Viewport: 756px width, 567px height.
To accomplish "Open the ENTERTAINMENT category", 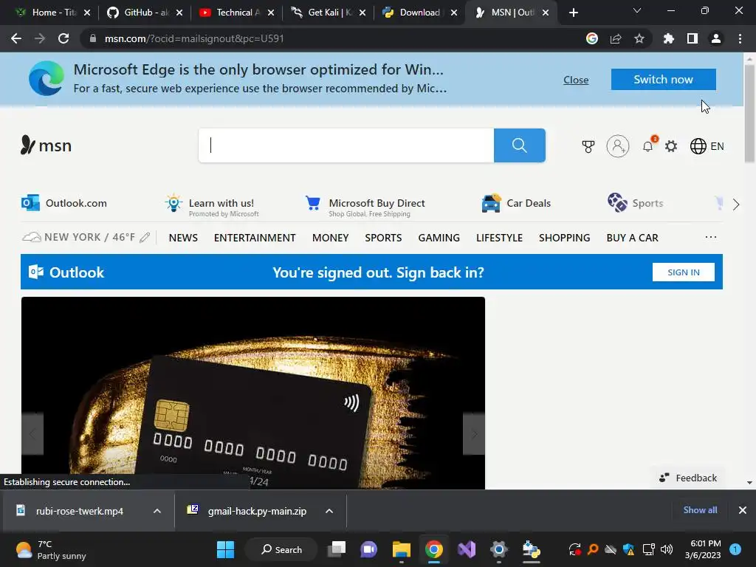I will coord(255,238).
